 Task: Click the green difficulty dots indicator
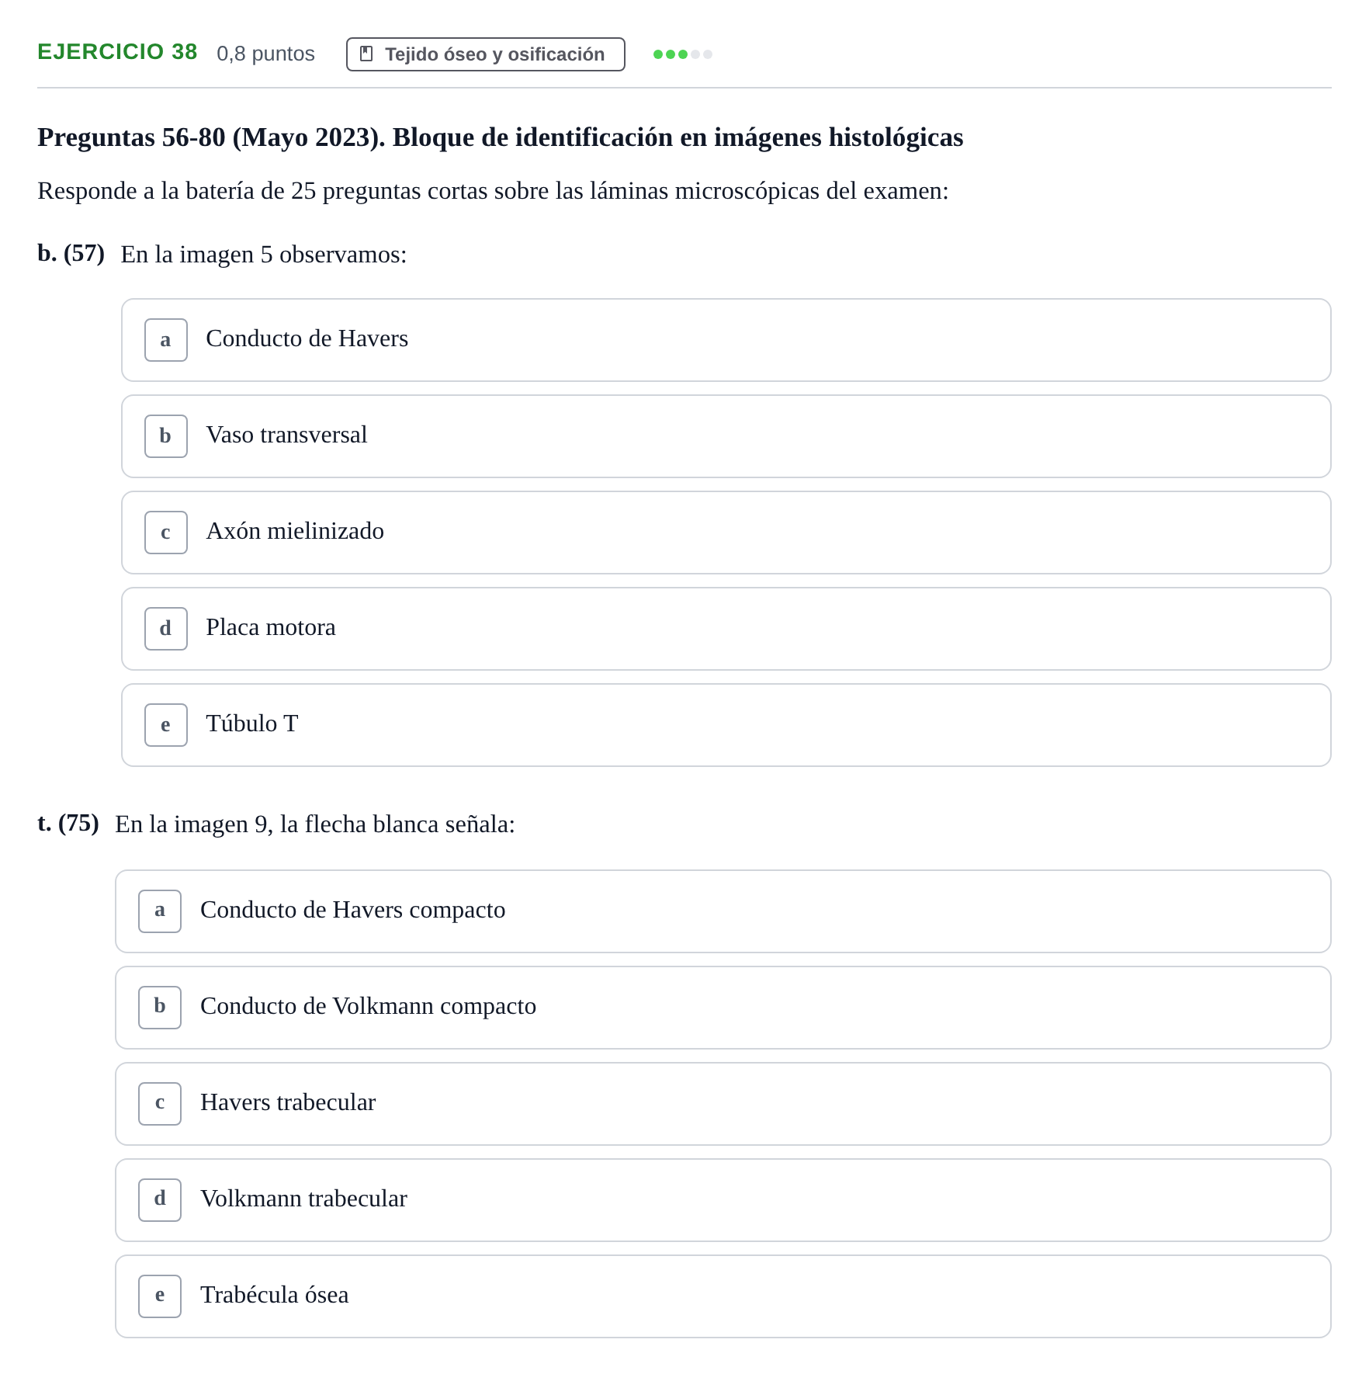pyautogui.click(x=682, y=54)
